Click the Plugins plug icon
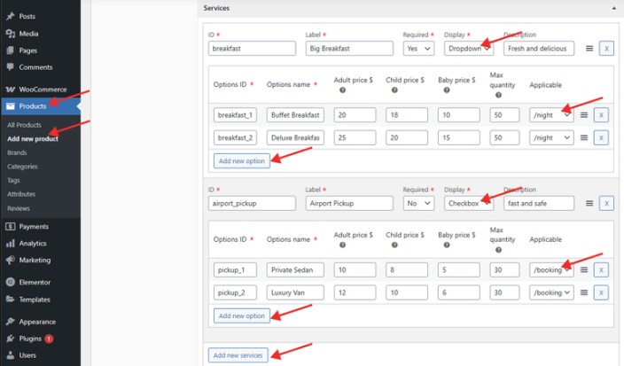 click(11, 339)
